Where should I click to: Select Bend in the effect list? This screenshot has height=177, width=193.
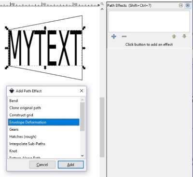[x=44, y=101]
